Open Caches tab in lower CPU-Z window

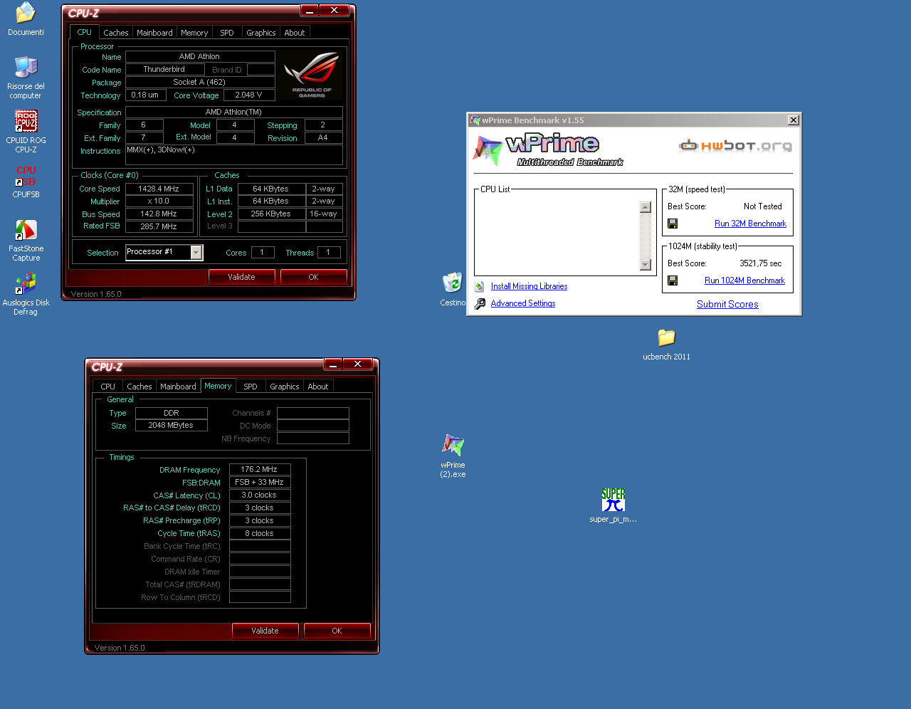point(139,387)
